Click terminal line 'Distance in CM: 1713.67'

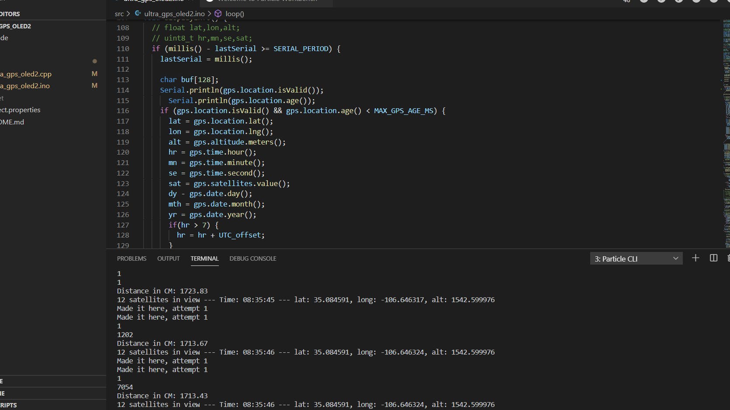[163, 343]
